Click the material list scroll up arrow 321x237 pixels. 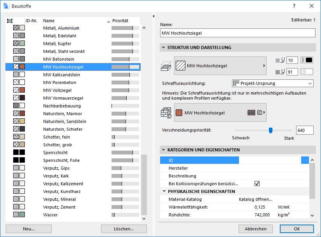[144, 28]
